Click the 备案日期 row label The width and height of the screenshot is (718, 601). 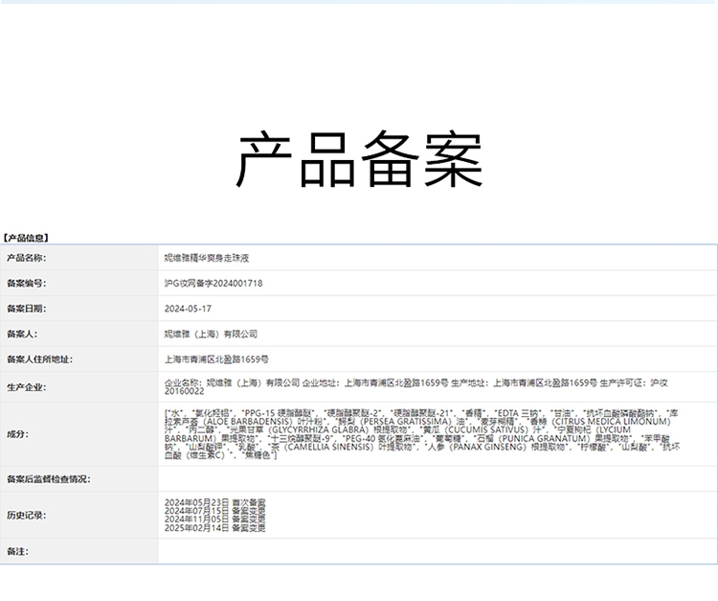[26, 309]
